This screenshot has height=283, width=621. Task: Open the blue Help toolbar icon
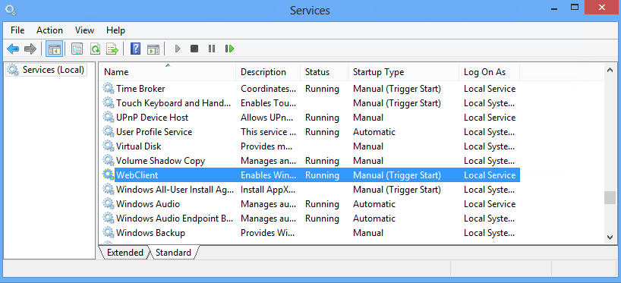(135, 49)
